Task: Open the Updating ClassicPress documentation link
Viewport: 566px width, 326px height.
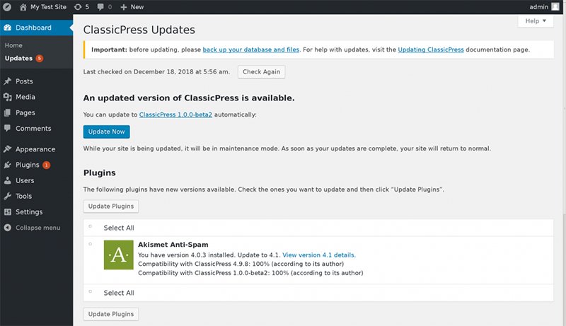Action: click(x=431, y=50)
